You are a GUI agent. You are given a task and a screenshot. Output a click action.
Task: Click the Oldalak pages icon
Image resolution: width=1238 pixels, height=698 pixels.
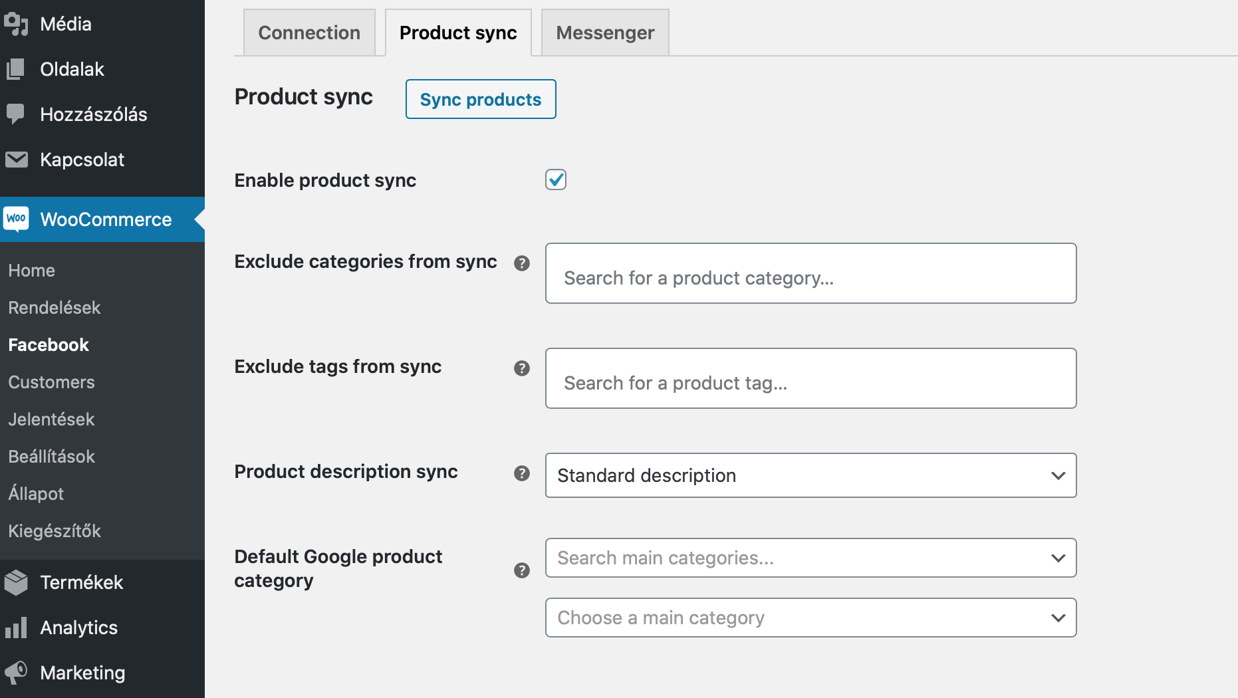pos(16,69)
